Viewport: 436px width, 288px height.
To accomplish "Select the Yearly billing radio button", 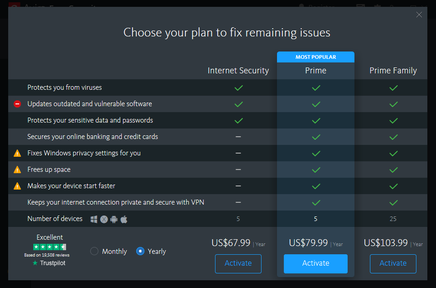I will 140,251.
